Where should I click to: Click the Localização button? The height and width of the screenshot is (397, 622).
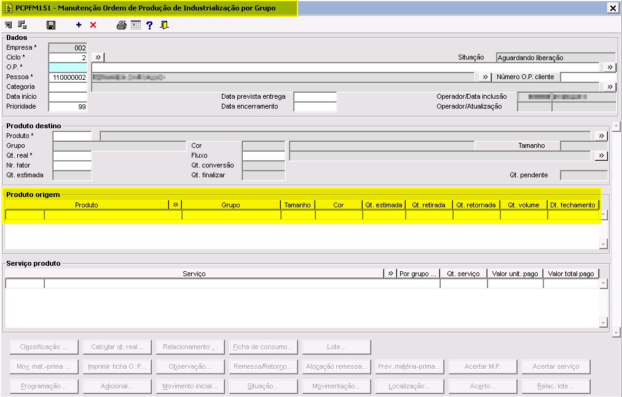(x=409, y=387)
